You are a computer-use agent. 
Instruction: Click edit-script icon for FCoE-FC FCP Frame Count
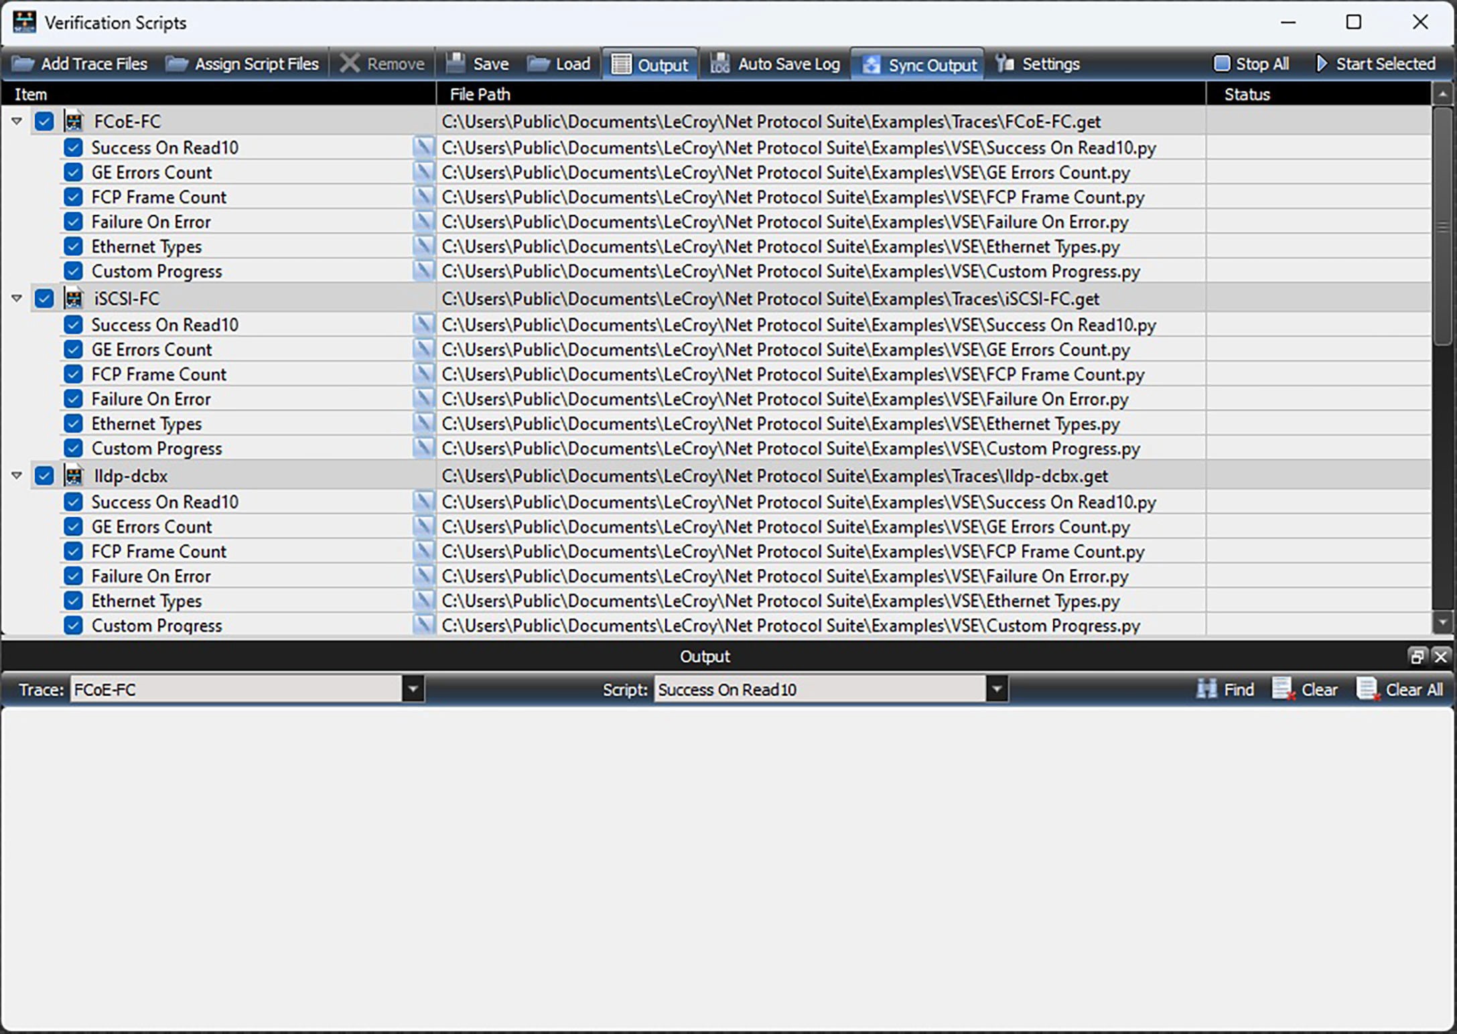pyautogui.click(x=423, y=197)
